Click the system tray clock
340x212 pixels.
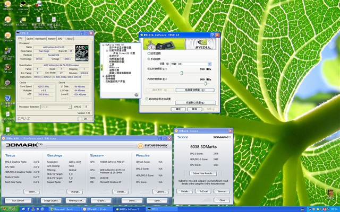335,209
